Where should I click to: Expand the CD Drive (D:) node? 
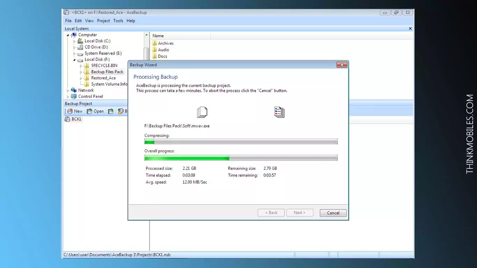pos(74,47)
